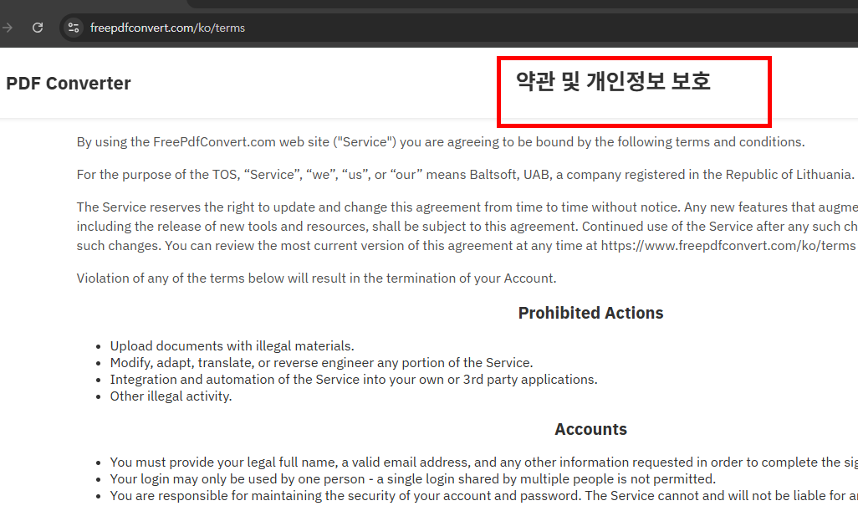The height and width of the screenshot is (506, 858).
Task: Open site information icon in the address bar
Action: click(x=73, y=27)
